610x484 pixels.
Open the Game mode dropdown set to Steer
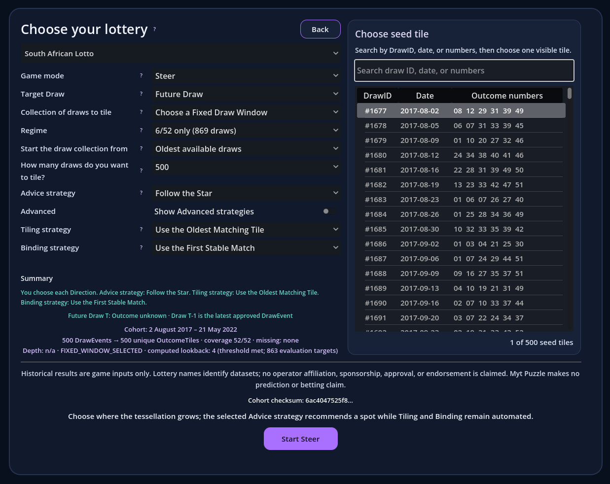point(247,76)
